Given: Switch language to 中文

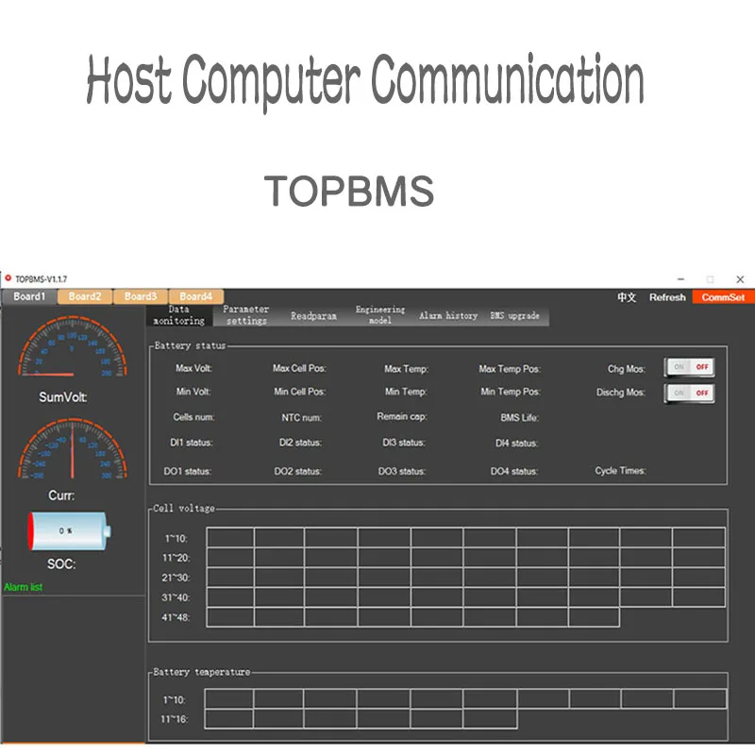Looking at the screenshot, I should pyautogui.click(x=627, y=297).
